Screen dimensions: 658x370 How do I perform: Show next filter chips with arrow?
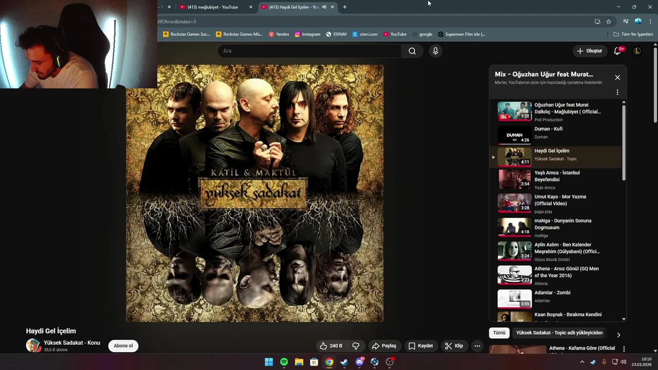[618, 335]
